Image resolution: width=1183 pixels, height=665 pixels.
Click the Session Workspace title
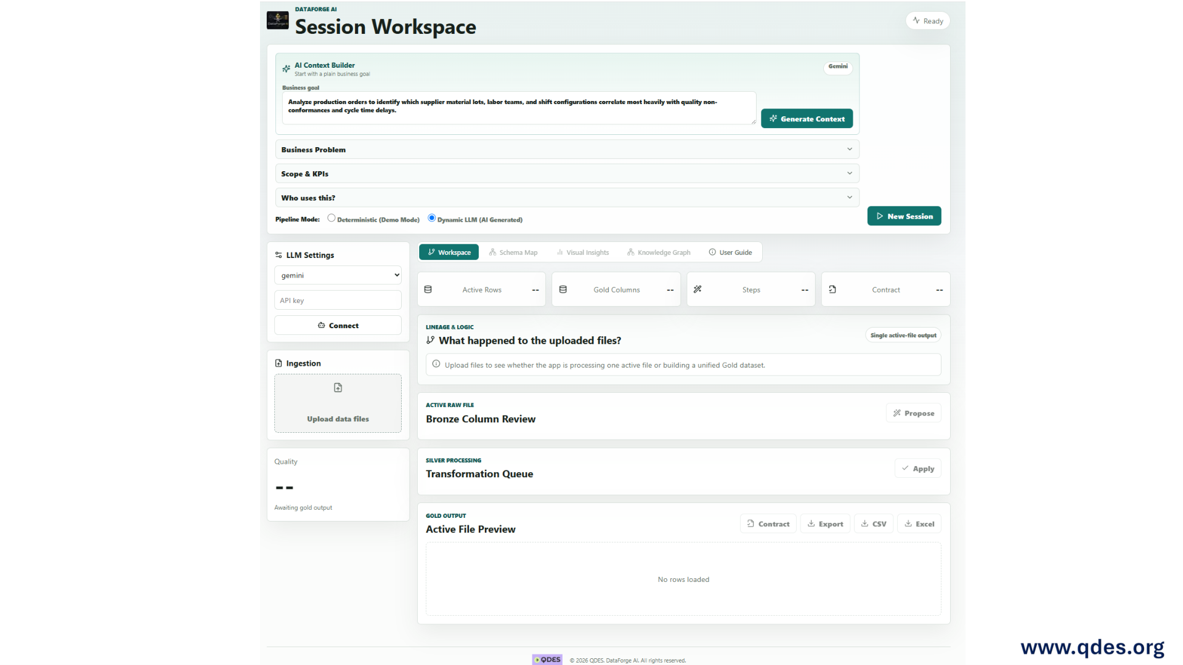coord(385,26)
